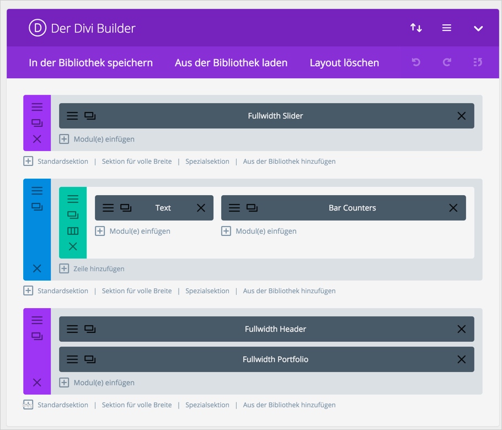Delete the Bar Counters module
This screenshot has height=430, width=502.
coord(453,208)
